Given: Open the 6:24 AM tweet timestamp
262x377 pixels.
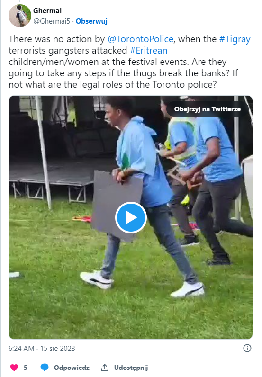Looking at the screenshot, I should [21, 349].
